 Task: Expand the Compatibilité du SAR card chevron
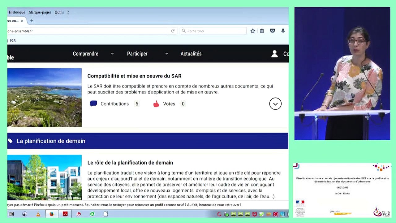coord(275,104)
